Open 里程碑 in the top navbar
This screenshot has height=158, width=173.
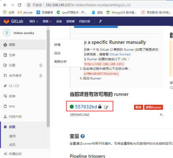[70, 21]
